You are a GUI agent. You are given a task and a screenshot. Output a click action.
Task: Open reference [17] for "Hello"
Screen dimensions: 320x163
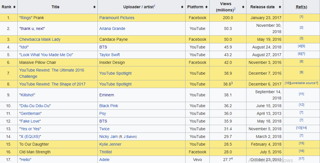click(x=301, y=158)
